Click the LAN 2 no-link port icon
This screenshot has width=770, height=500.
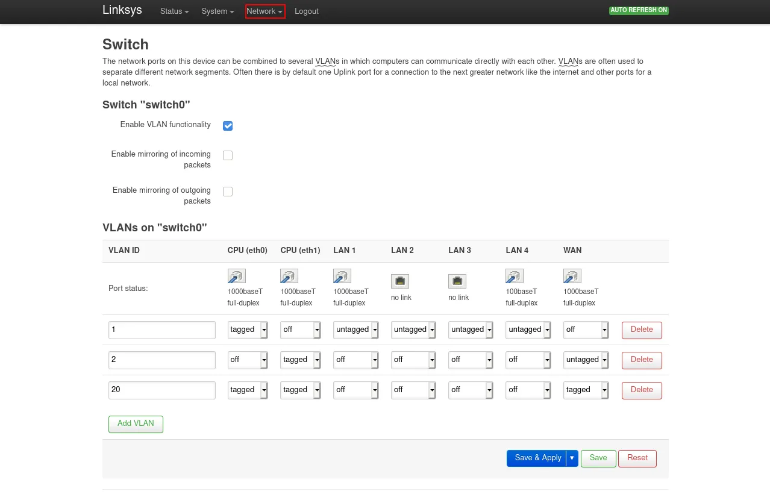click(x=400, y=281)
